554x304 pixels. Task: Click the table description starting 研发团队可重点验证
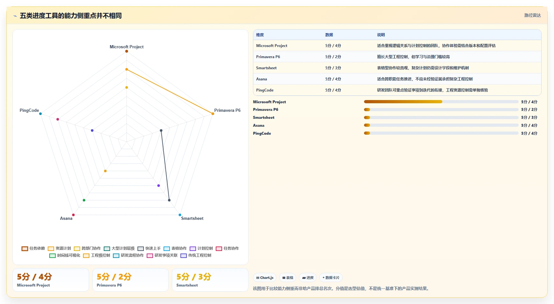(432, 90)
